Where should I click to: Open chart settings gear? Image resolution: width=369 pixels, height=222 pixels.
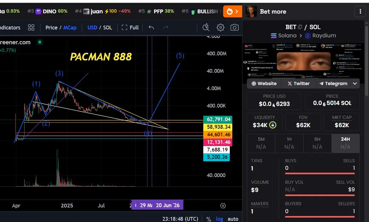pos(220,28)
